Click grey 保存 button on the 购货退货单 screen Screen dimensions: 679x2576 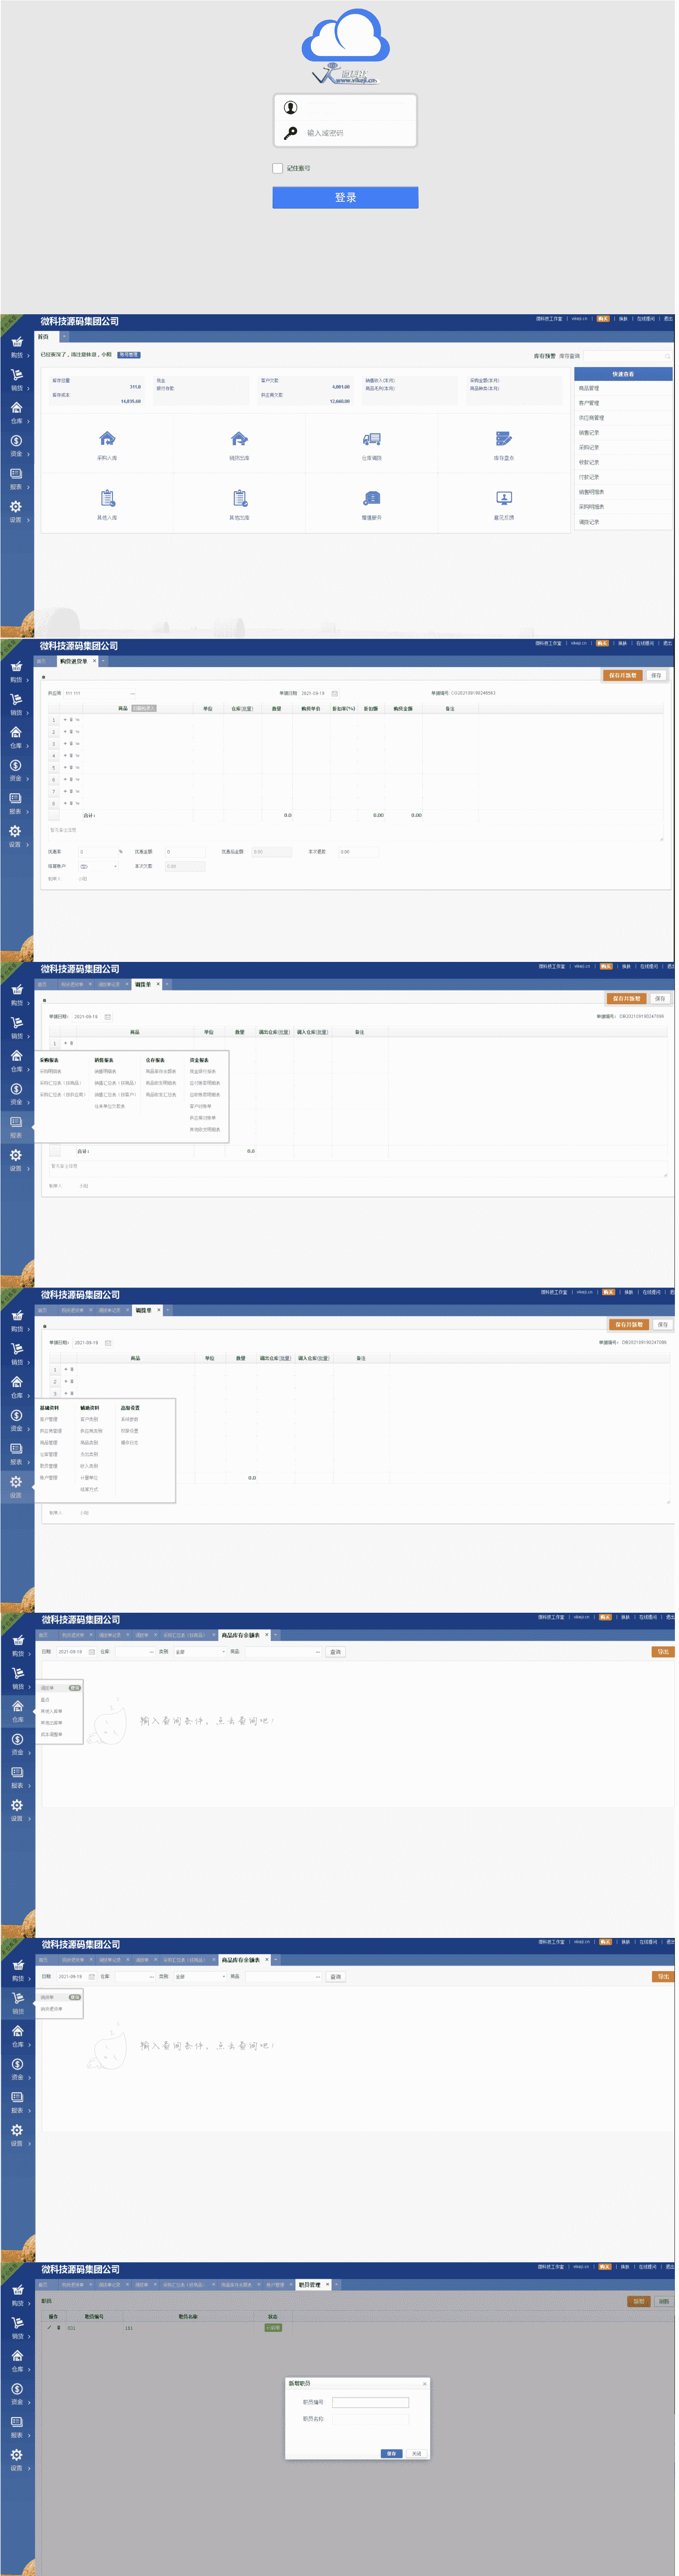tap(656, 675)
